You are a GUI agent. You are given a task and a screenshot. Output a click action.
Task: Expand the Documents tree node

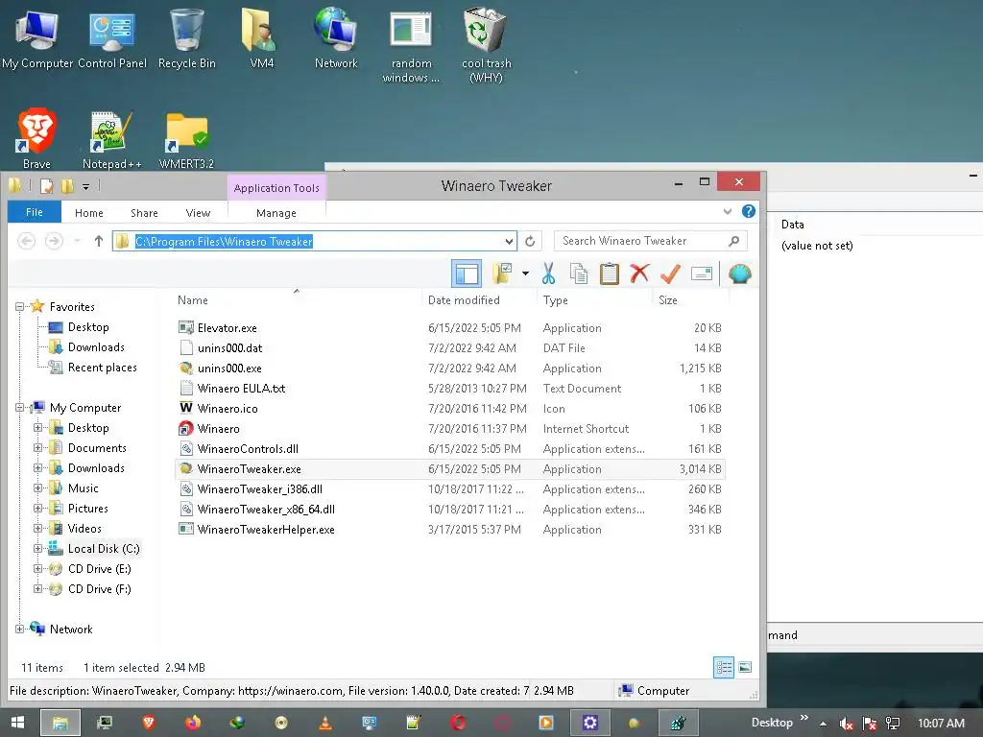[x=37, y=448]
